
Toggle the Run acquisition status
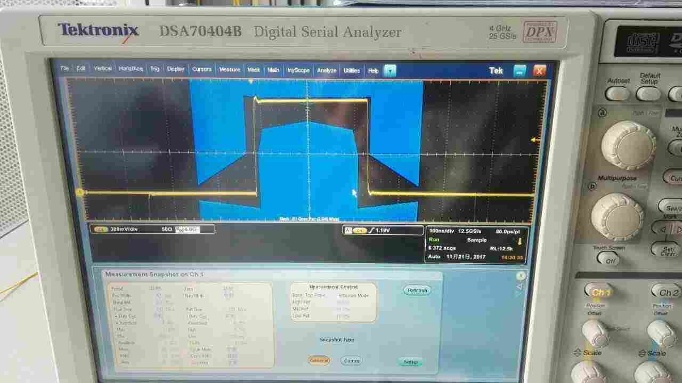coord(434,239)
